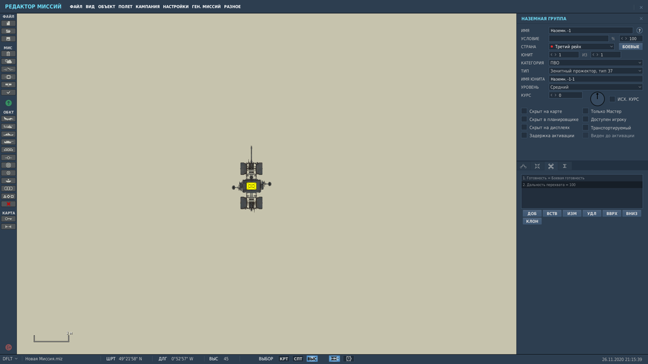
Task: Open the НАСТРОЙКИ menu
Action: 176,6
